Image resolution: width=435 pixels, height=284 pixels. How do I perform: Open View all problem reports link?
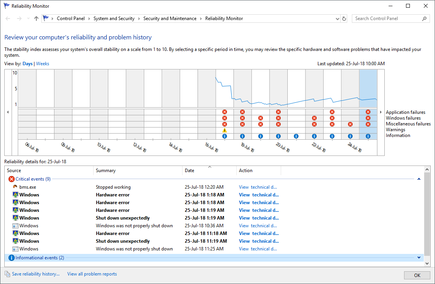tap(92, 274)
